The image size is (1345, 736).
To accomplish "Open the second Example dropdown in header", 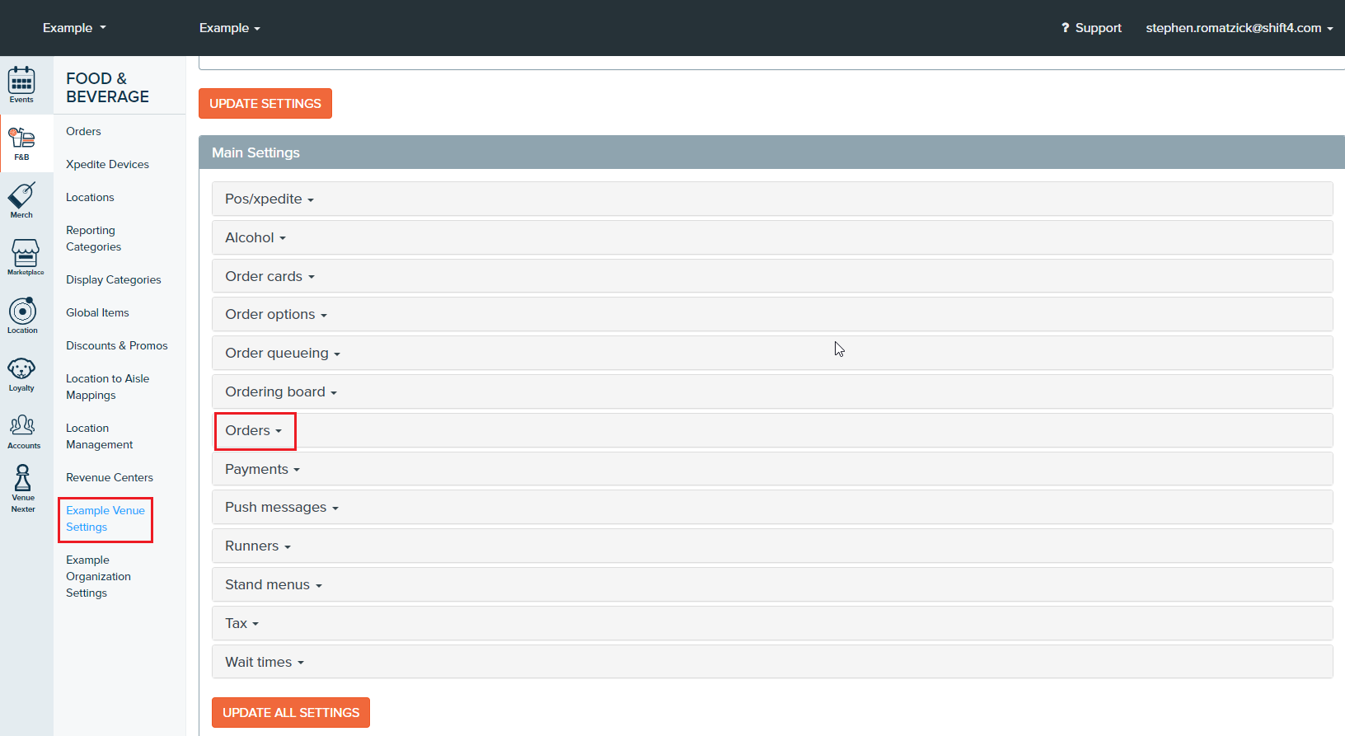I will (230, 28).
